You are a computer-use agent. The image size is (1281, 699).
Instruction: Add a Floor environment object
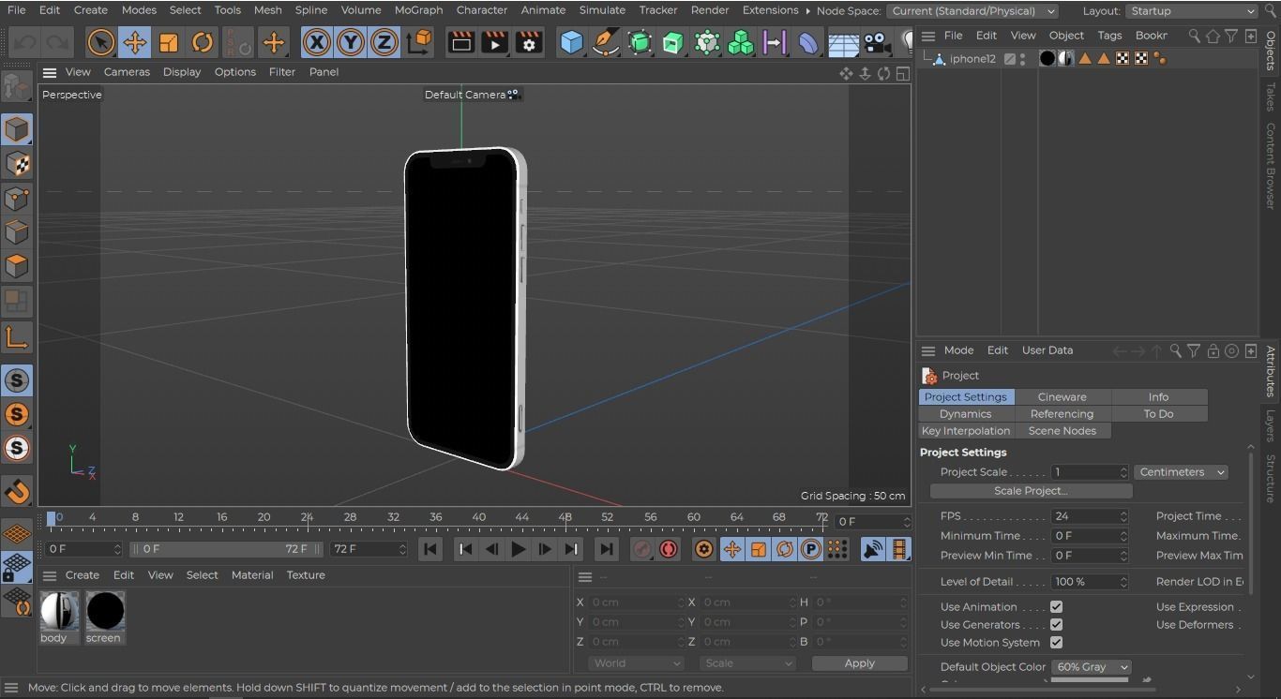click(x=843, y=42)
